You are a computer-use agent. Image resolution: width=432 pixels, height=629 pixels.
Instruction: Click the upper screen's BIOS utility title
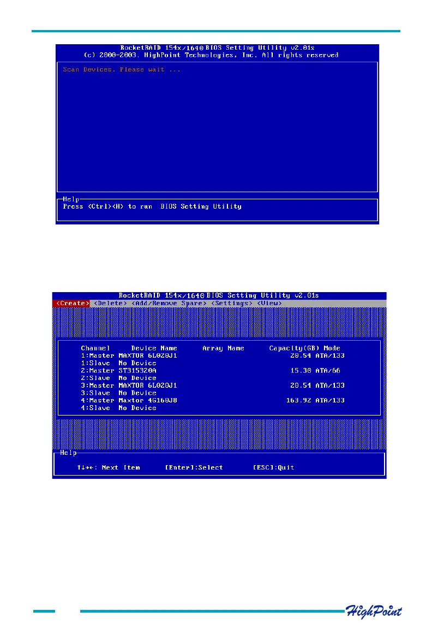coord(217,48)
